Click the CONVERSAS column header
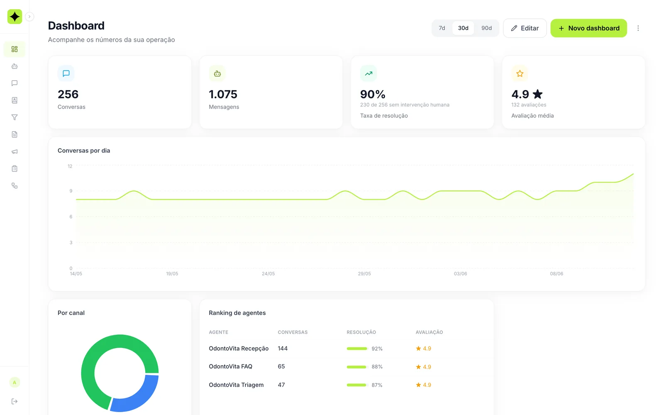This screenshot has height=415, width=664. (x=293, y=332)
